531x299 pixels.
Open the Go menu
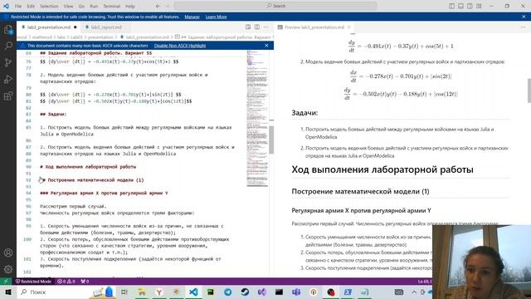pyautogui.click(x=81, y=6)
